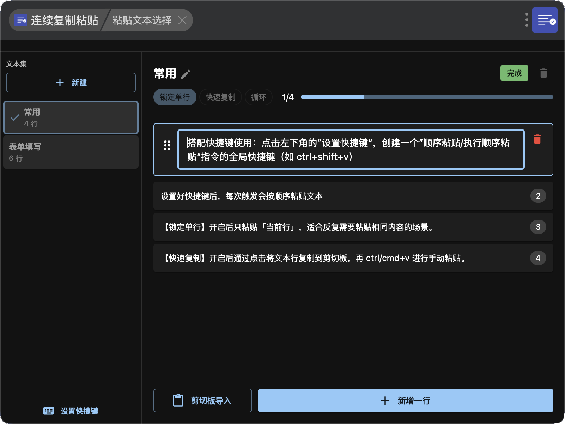Click the 完成 button to finish editing

514,73
